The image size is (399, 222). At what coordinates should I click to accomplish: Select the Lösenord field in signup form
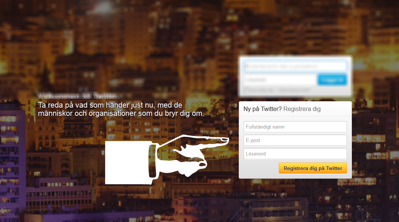(x=295, y=154)
